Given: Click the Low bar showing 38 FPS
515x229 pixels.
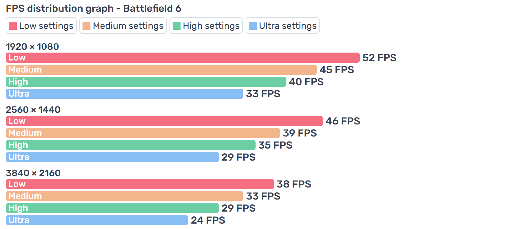Looking at the screenshot, I should click(140, 184).
